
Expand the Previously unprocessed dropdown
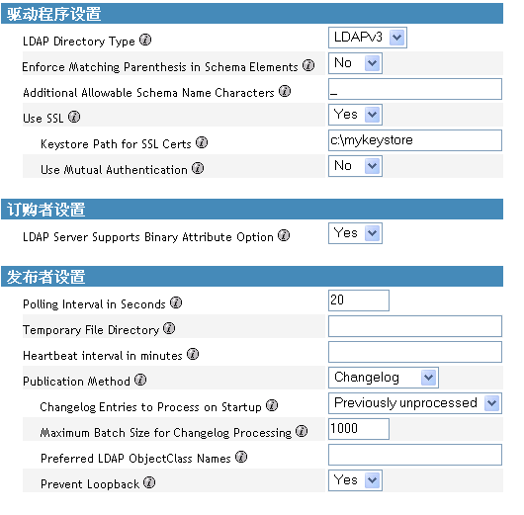pyautogui.click(x=415, y=403)
